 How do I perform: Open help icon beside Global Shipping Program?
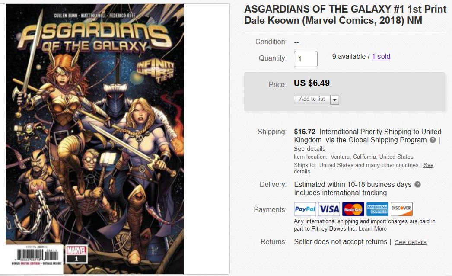click(432, 140)
